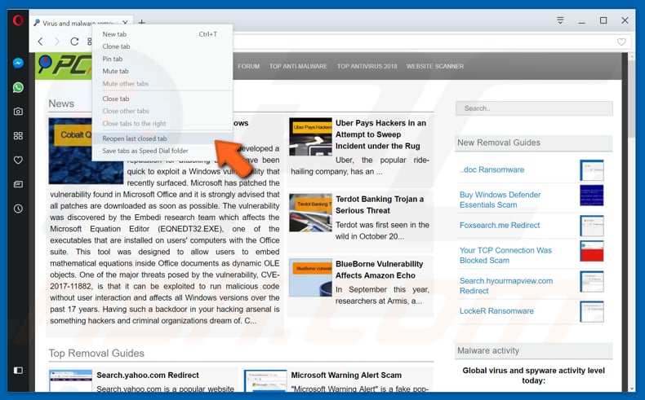
Task: Open Terdot Banking Trojan article headline
Action: coord(380,204)
